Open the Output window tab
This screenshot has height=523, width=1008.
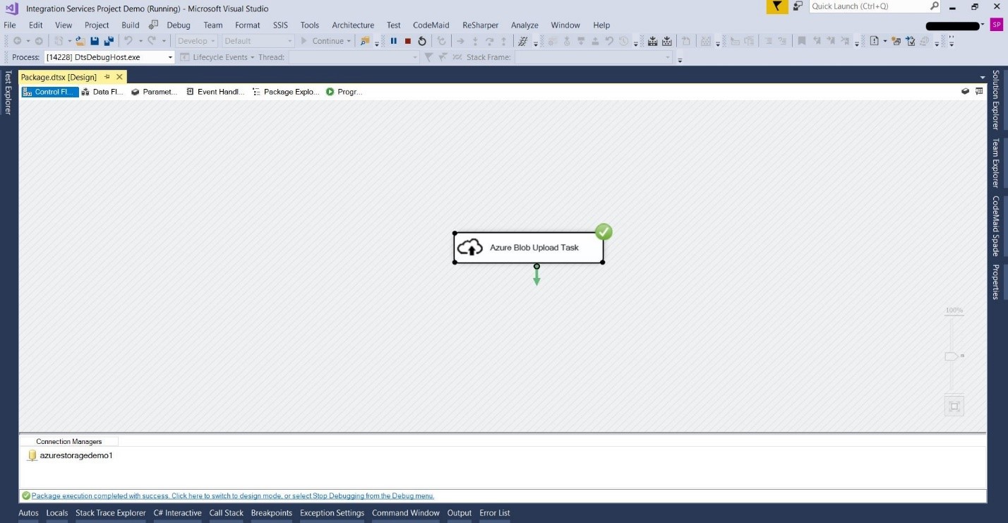pyautogui.click(x=460, y=513)
